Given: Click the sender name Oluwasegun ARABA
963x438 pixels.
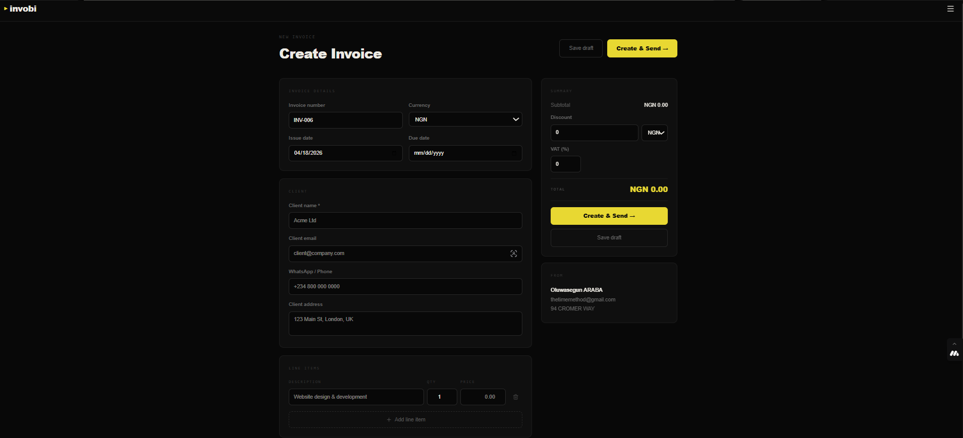Looking at the screenshot, I should (576, 290).
